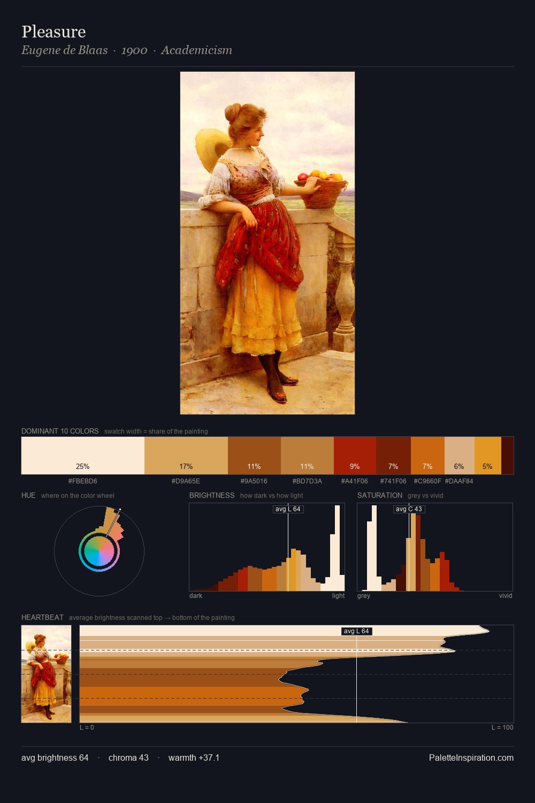Open the PaletteInspiration.com link

point(471,757)
